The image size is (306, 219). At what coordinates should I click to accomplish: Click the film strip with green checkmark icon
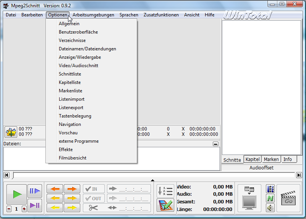pos(165,205)
